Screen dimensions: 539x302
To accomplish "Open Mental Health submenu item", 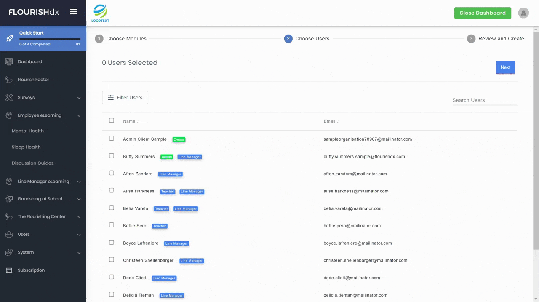I will 28,131.
